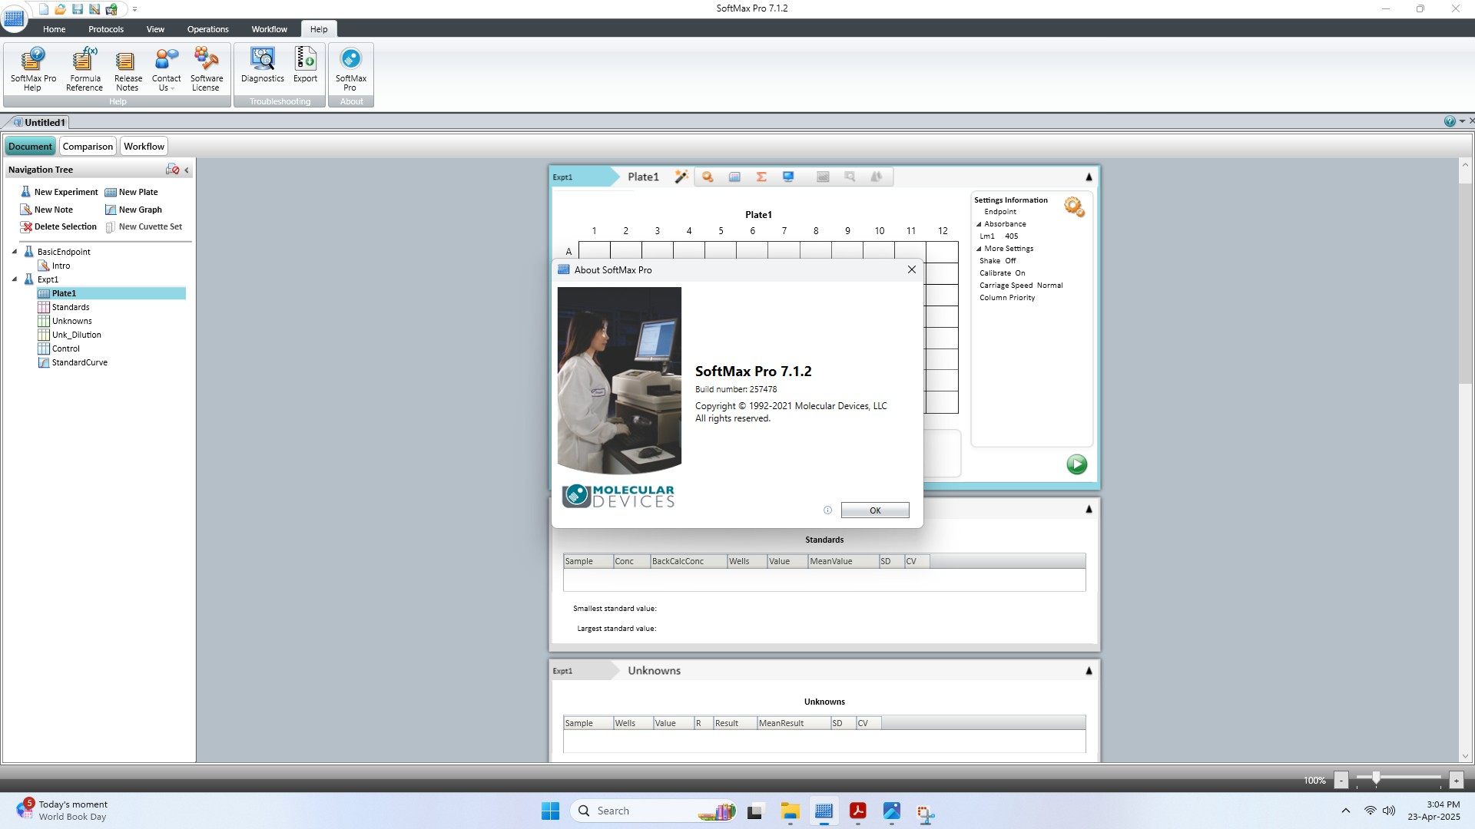Add a New Graph section
This screenshot has height=829, width=1475.
[x=134, y=210]
